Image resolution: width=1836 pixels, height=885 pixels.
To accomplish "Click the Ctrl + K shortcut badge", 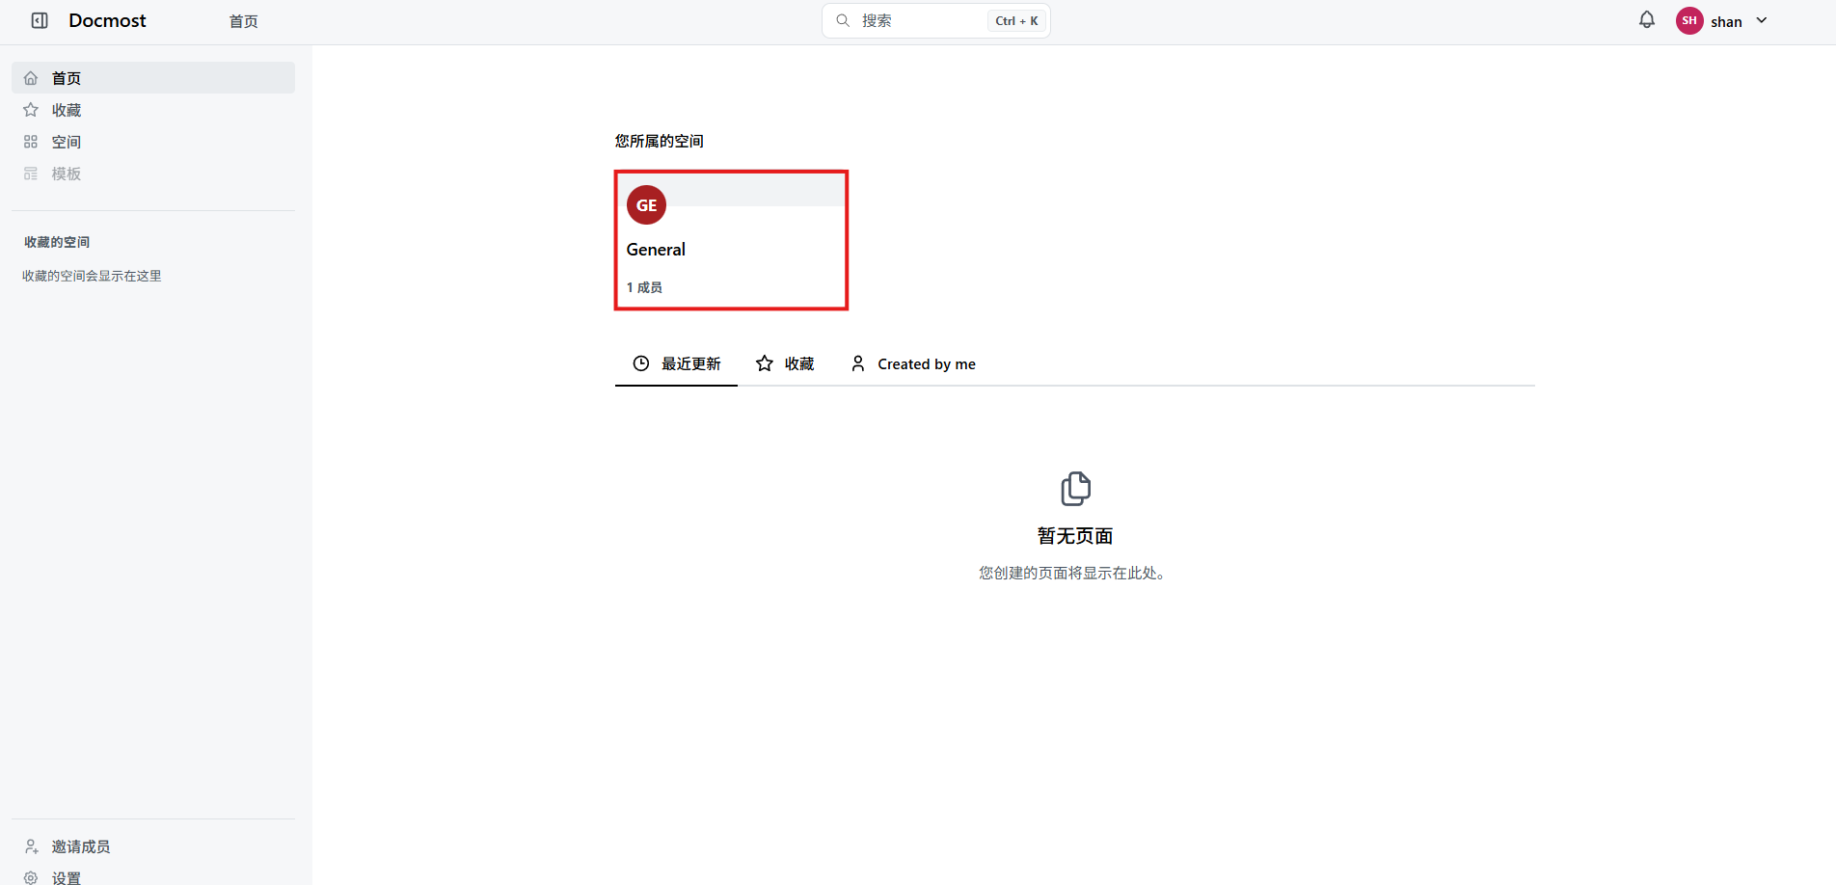I will coord(1016,20).
